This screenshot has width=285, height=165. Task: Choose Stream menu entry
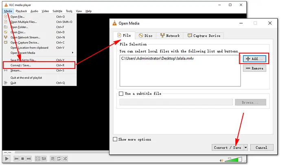(39, 71)
